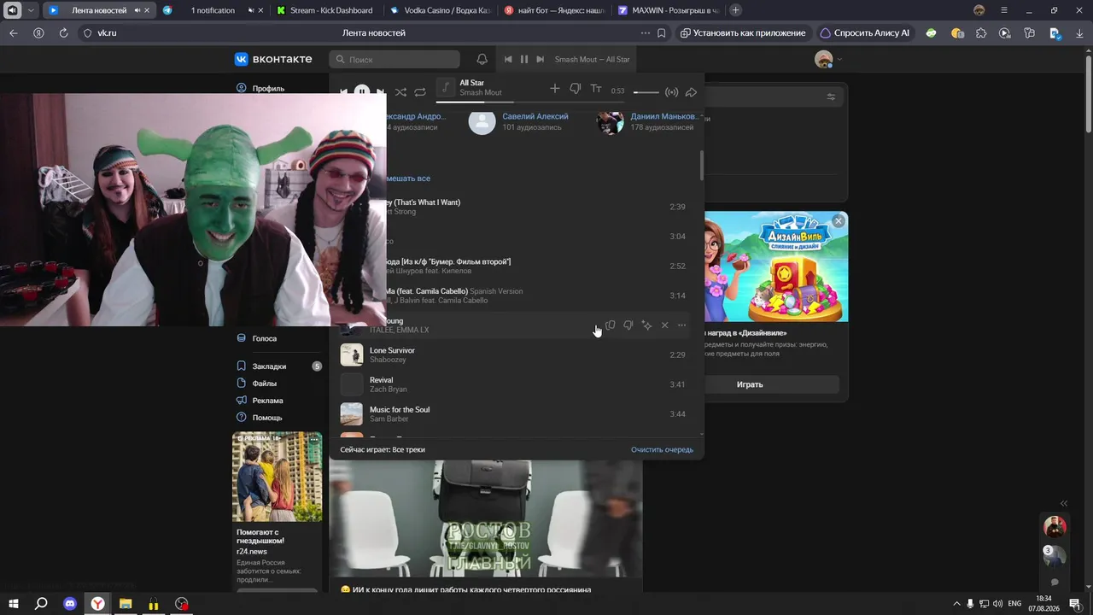Open the chat with 3 unread messages

point(1055,555)
